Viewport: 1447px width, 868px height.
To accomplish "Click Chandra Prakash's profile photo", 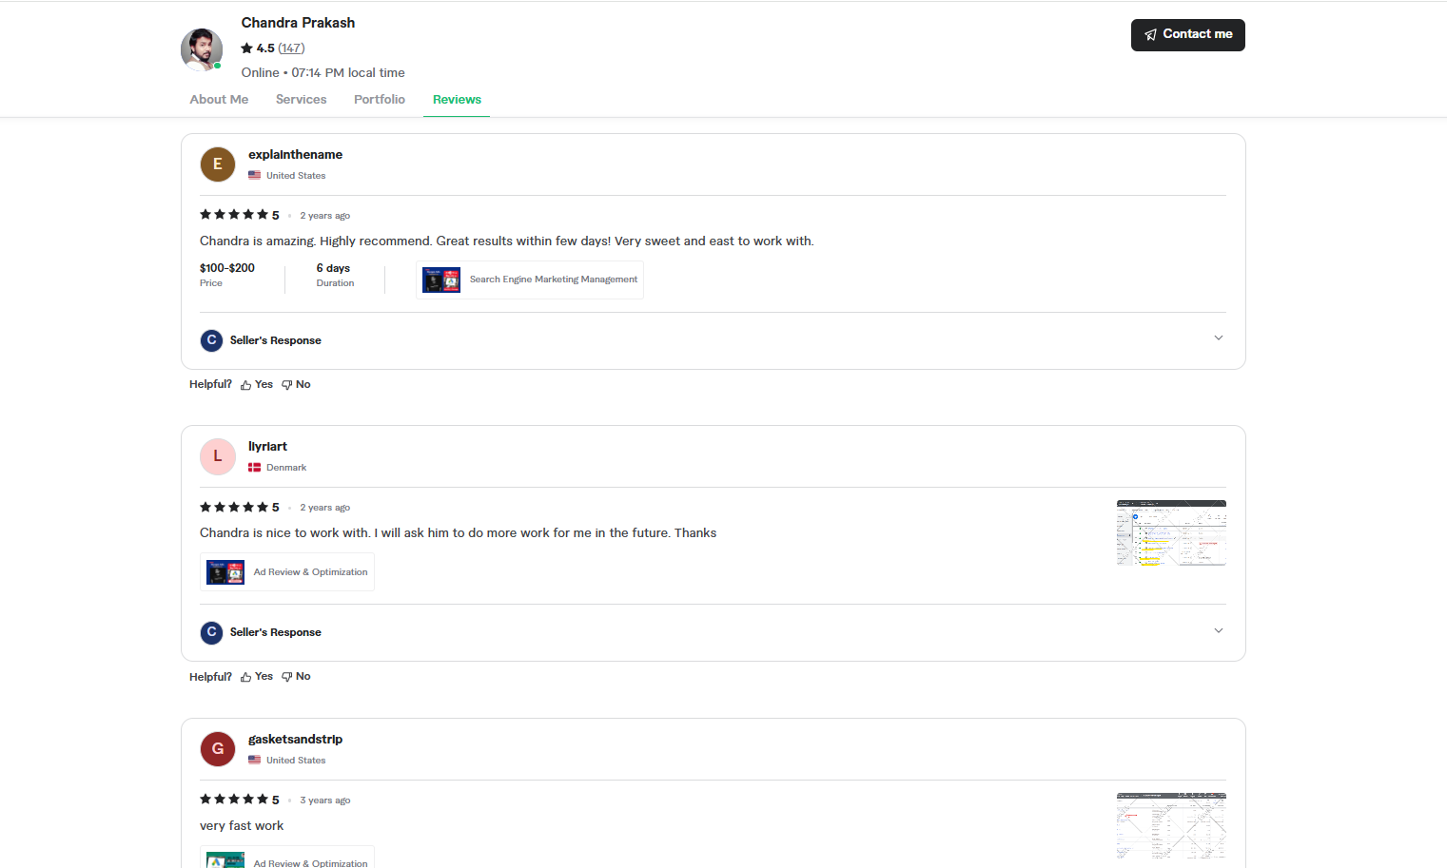I will (202, 49).
